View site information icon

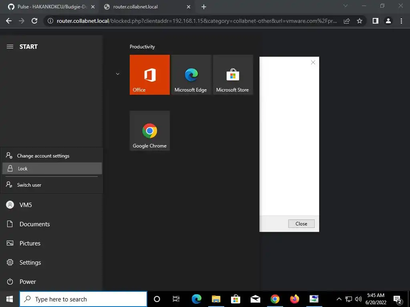point(50,21)
